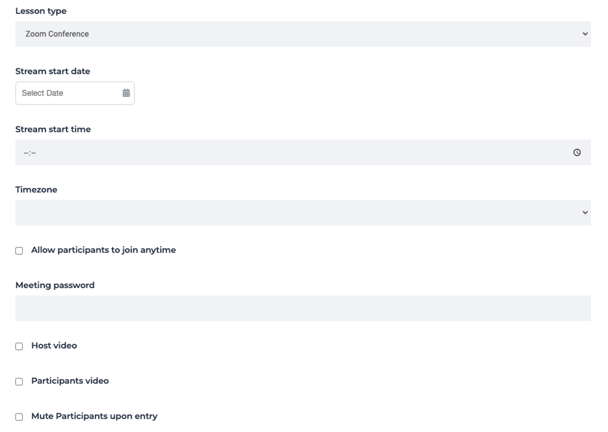This screenshot has height=432, width=608.
Task: Toggle the Mute Participants upon entry checkbox
Action: [x=19, y=417]
